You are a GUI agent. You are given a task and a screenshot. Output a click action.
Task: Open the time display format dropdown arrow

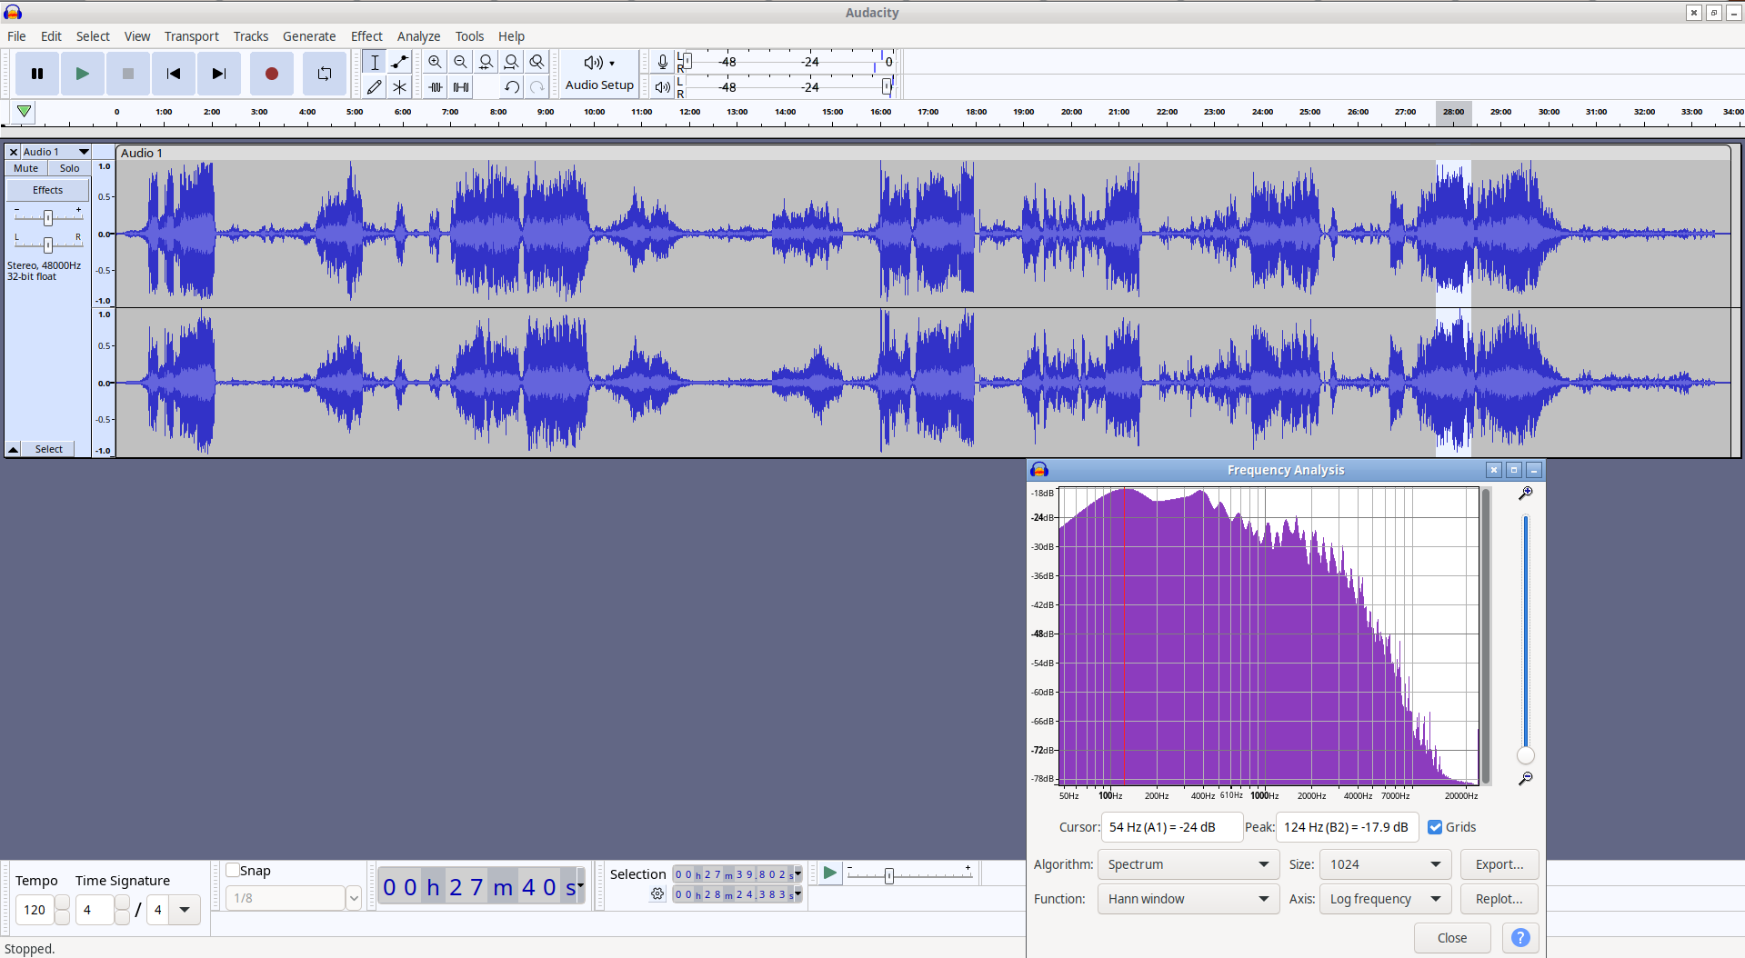[x=580, y=884]
